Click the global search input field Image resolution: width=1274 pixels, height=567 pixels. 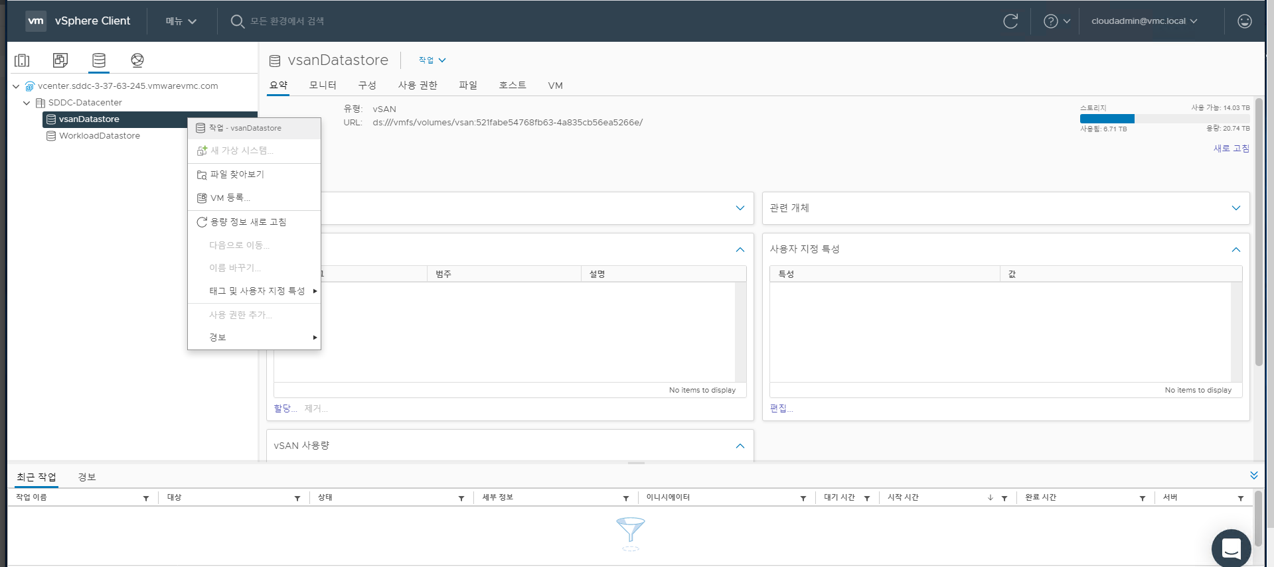coord(287,21)
